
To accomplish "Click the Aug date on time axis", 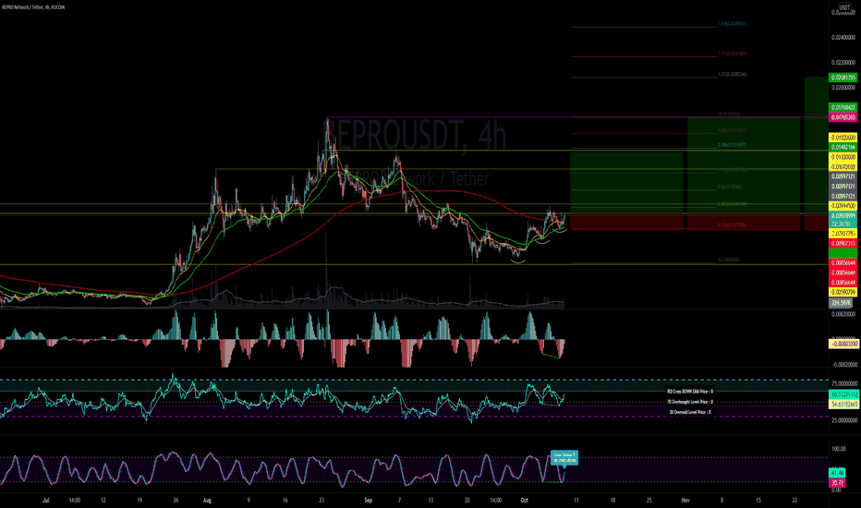I will (207, 501).
